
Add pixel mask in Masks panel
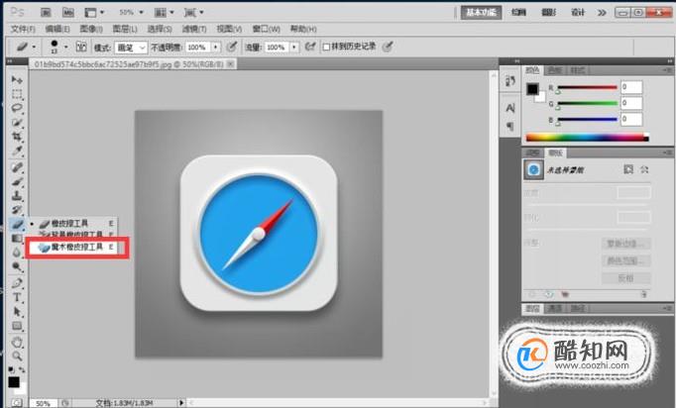(x=628, y=169)
